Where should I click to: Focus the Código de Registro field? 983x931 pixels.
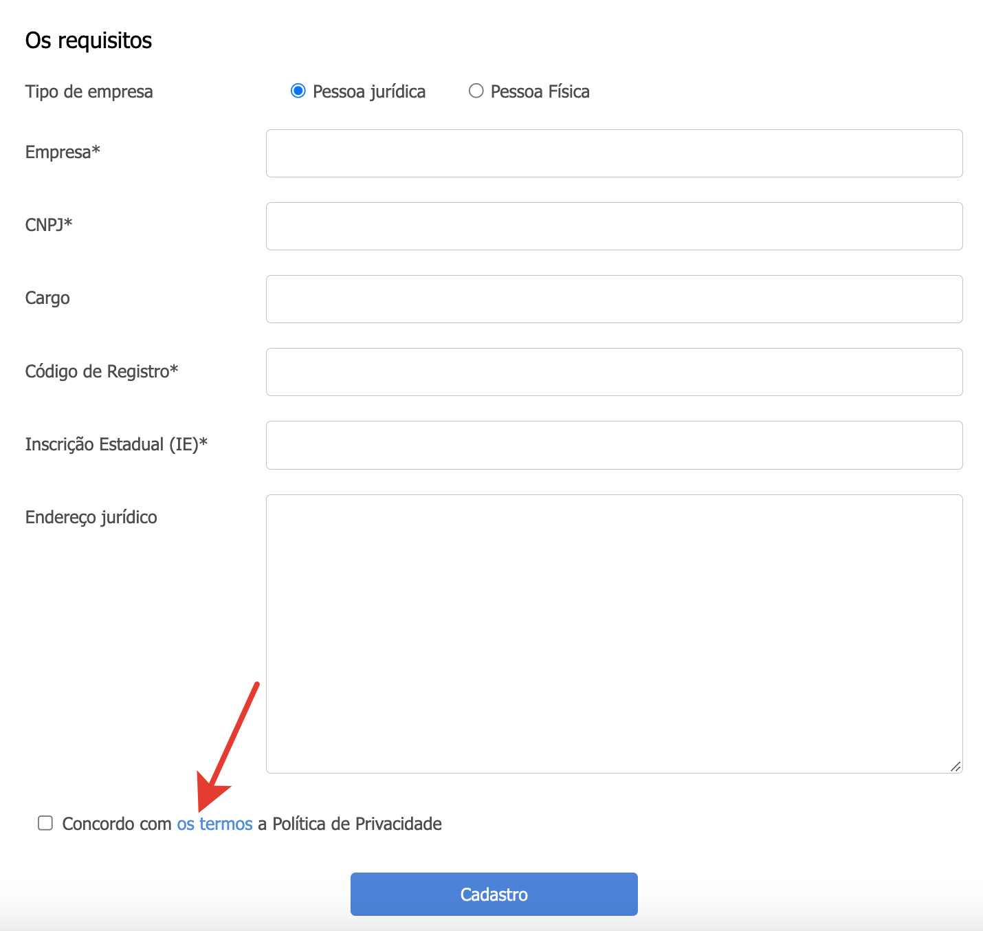pos(614,372)
